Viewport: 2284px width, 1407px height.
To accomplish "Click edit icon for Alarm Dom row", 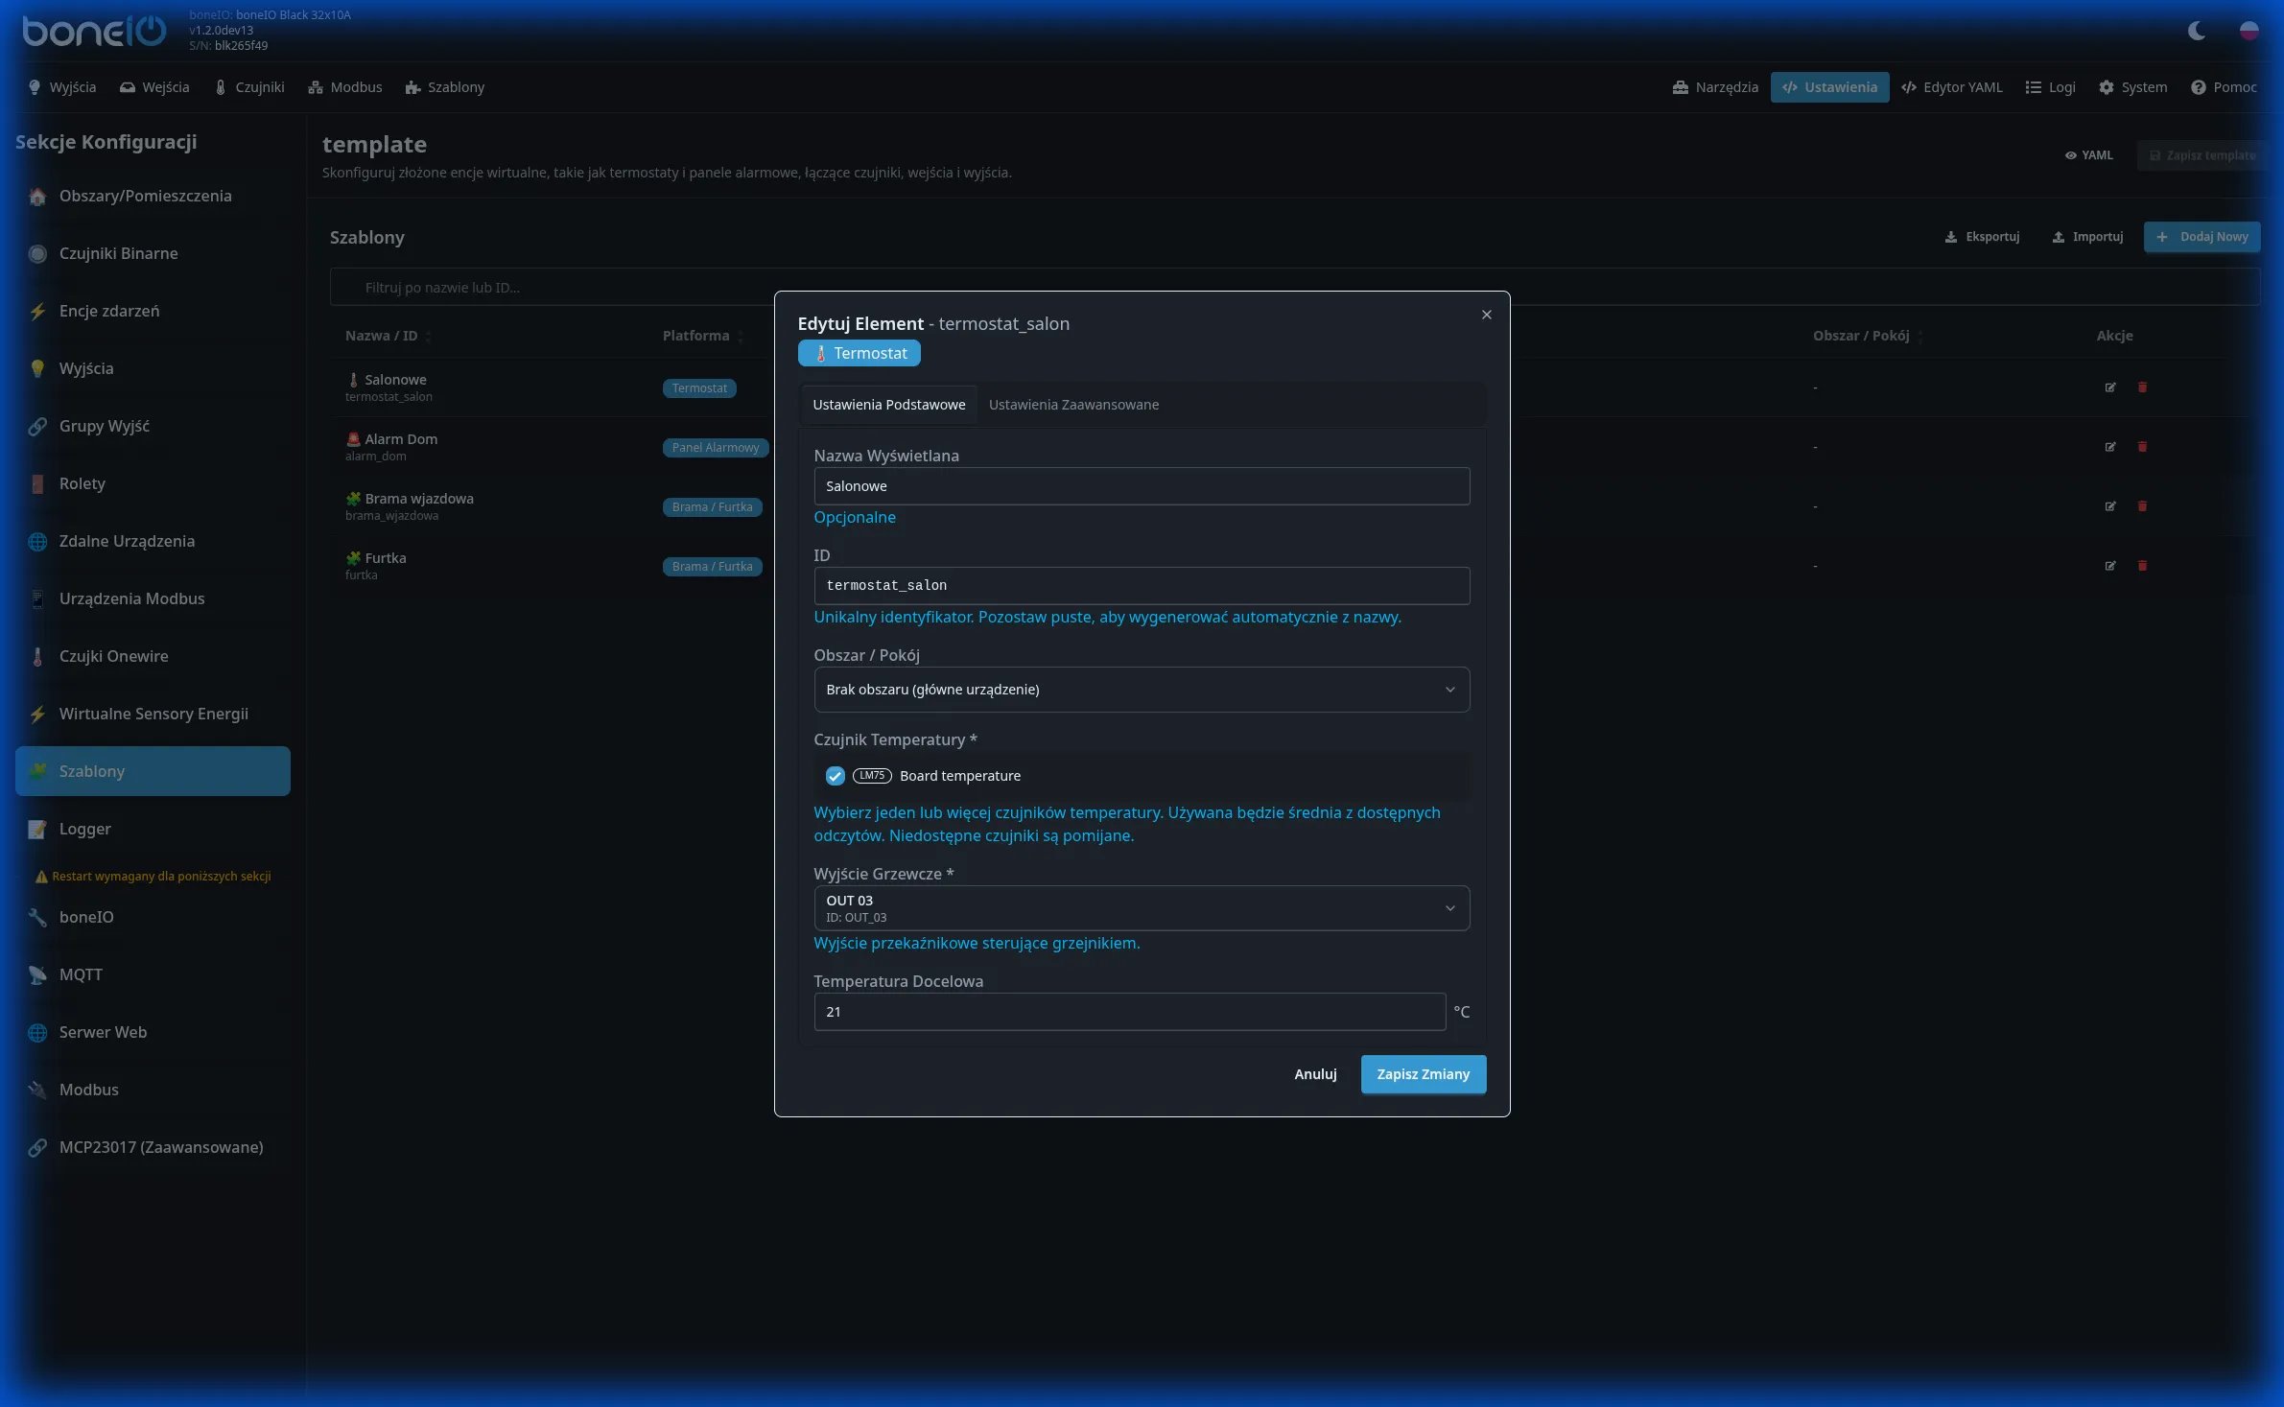I will (2110, 447).
